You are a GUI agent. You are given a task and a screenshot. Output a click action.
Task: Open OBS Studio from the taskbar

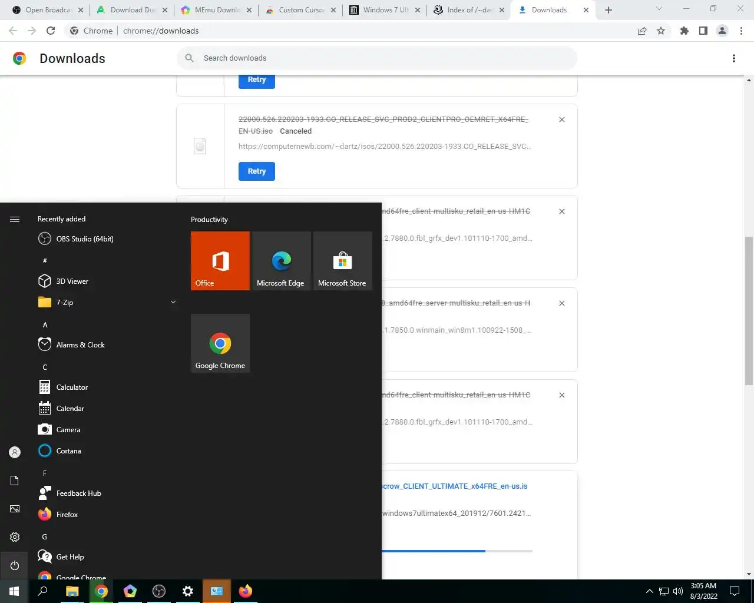coord(158,591)
